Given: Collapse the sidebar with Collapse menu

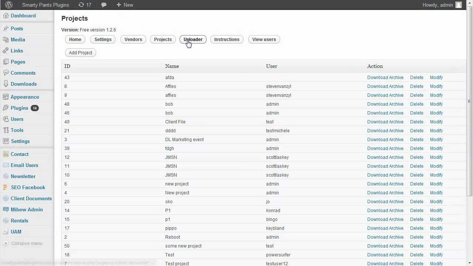Looking at the screenshot, I should pyautogui.click(x=23, y=243).
